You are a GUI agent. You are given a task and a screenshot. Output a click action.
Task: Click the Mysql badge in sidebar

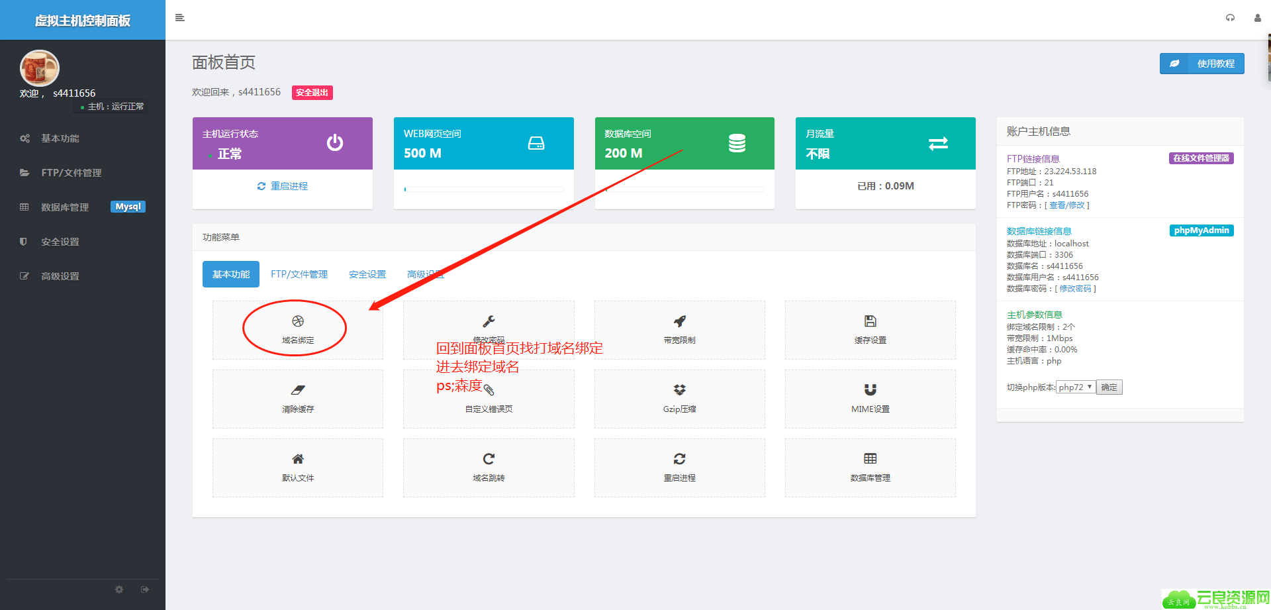(128, 207)
